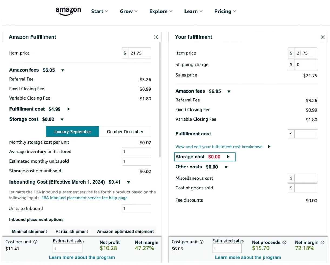
Task: Open the Explore menu
Action: pyautogui.click(x=161, y=11)
